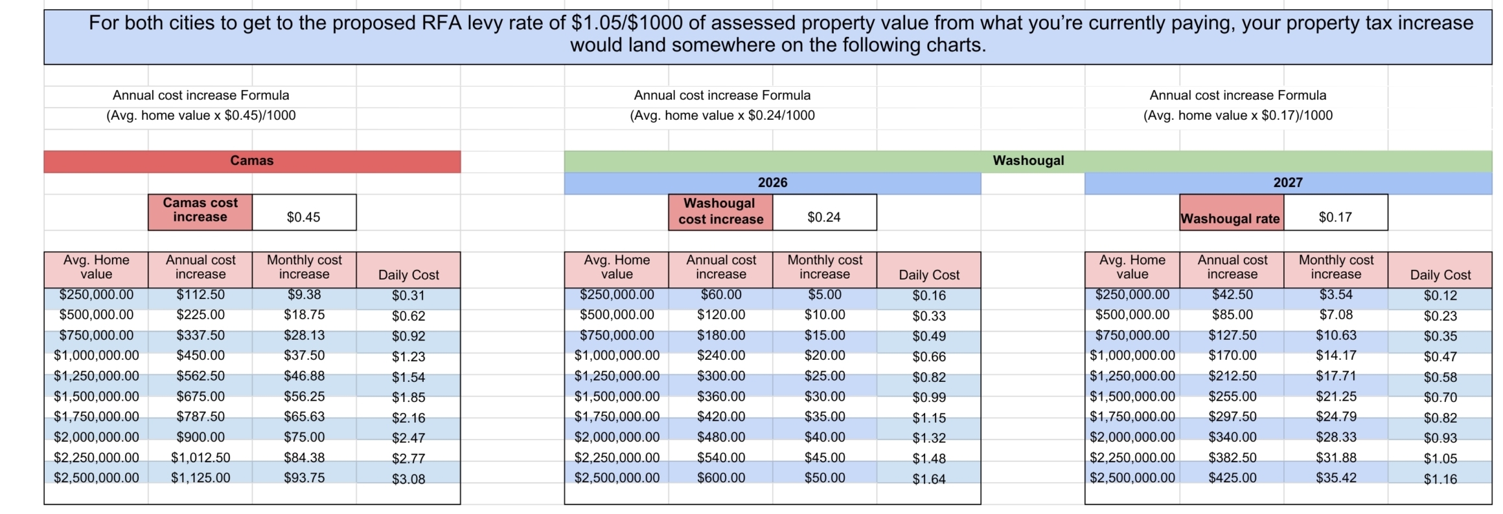1503x514 pixels.
Task: Select the green 'Washougal' header bar
Action: (x=1028, y=161)
